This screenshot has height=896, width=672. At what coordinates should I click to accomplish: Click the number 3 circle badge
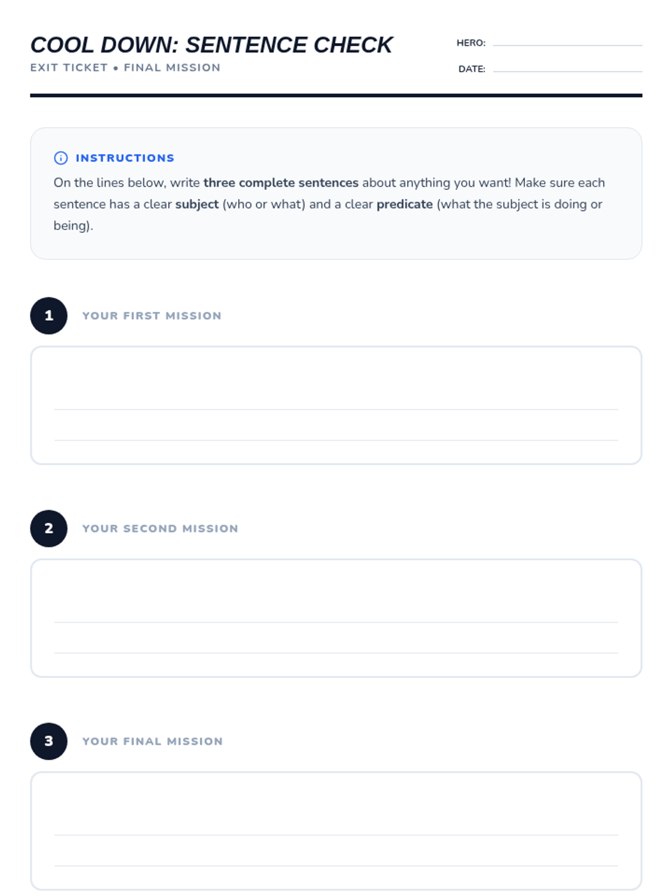click(x=49, y=741)
